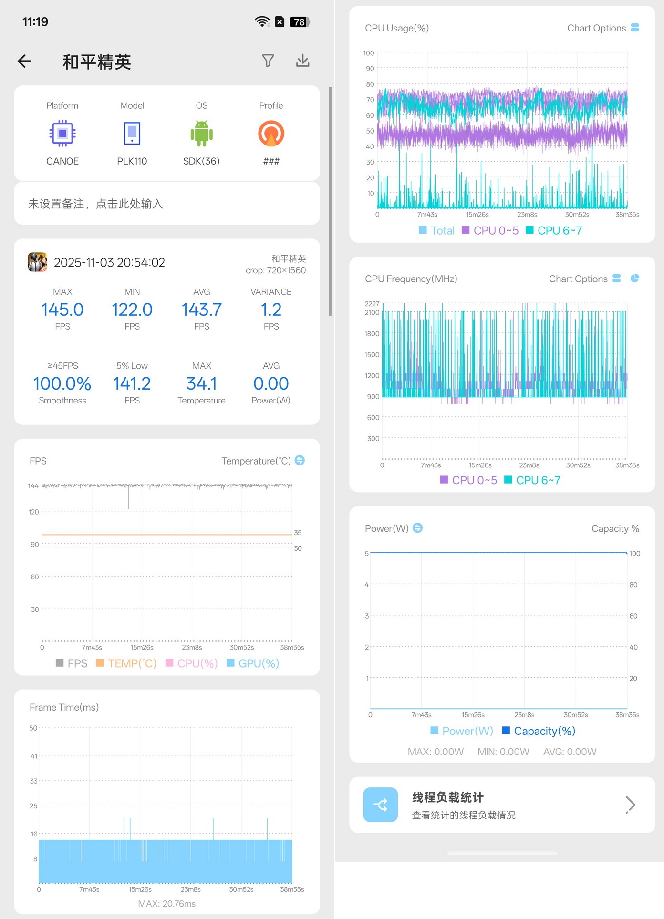Click the download report icon

(303, 61)
